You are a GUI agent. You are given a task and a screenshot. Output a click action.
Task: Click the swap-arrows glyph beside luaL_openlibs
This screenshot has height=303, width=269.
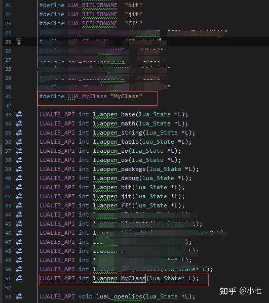pos(19,296)
